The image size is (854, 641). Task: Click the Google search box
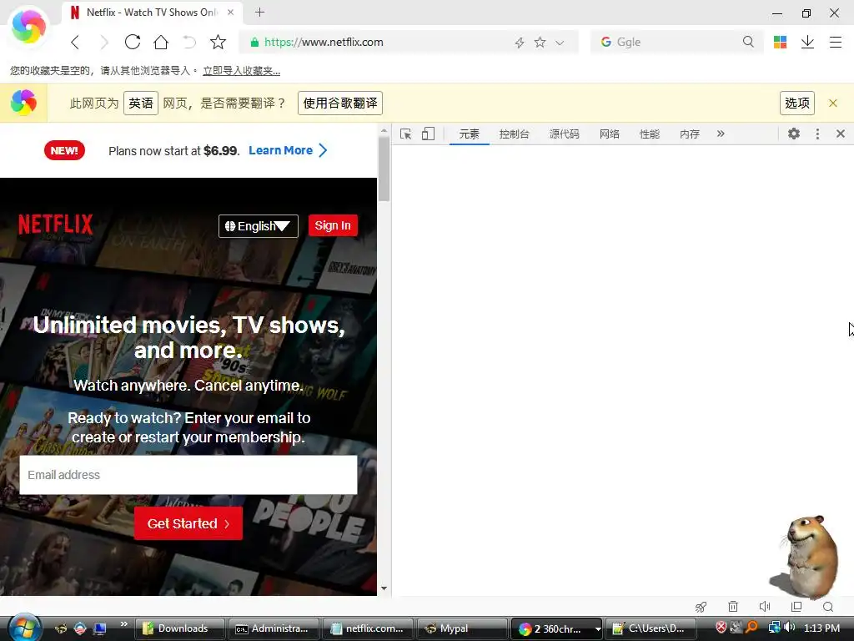[x=676, y=42]
